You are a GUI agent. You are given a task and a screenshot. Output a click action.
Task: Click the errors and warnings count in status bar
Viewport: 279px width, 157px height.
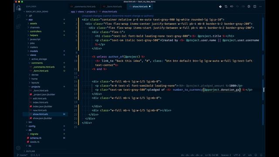[35, 155]
